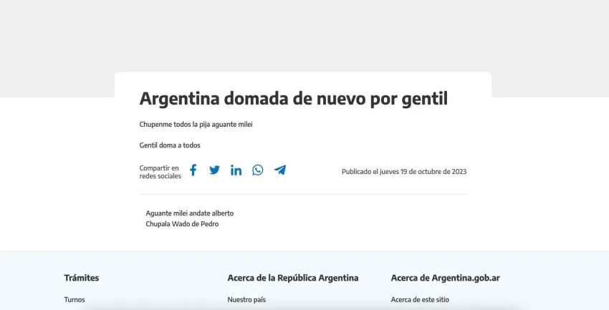Share the article via WhatsApp
This screenshot has height=310, width=609.
pos(258,170)
